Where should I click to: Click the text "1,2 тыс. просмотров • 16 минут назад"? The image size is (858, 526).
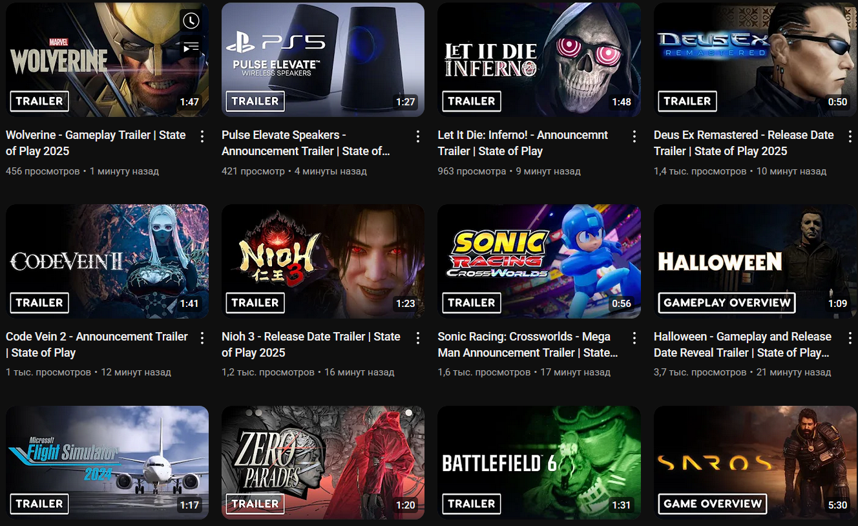(x=308, y=372)
